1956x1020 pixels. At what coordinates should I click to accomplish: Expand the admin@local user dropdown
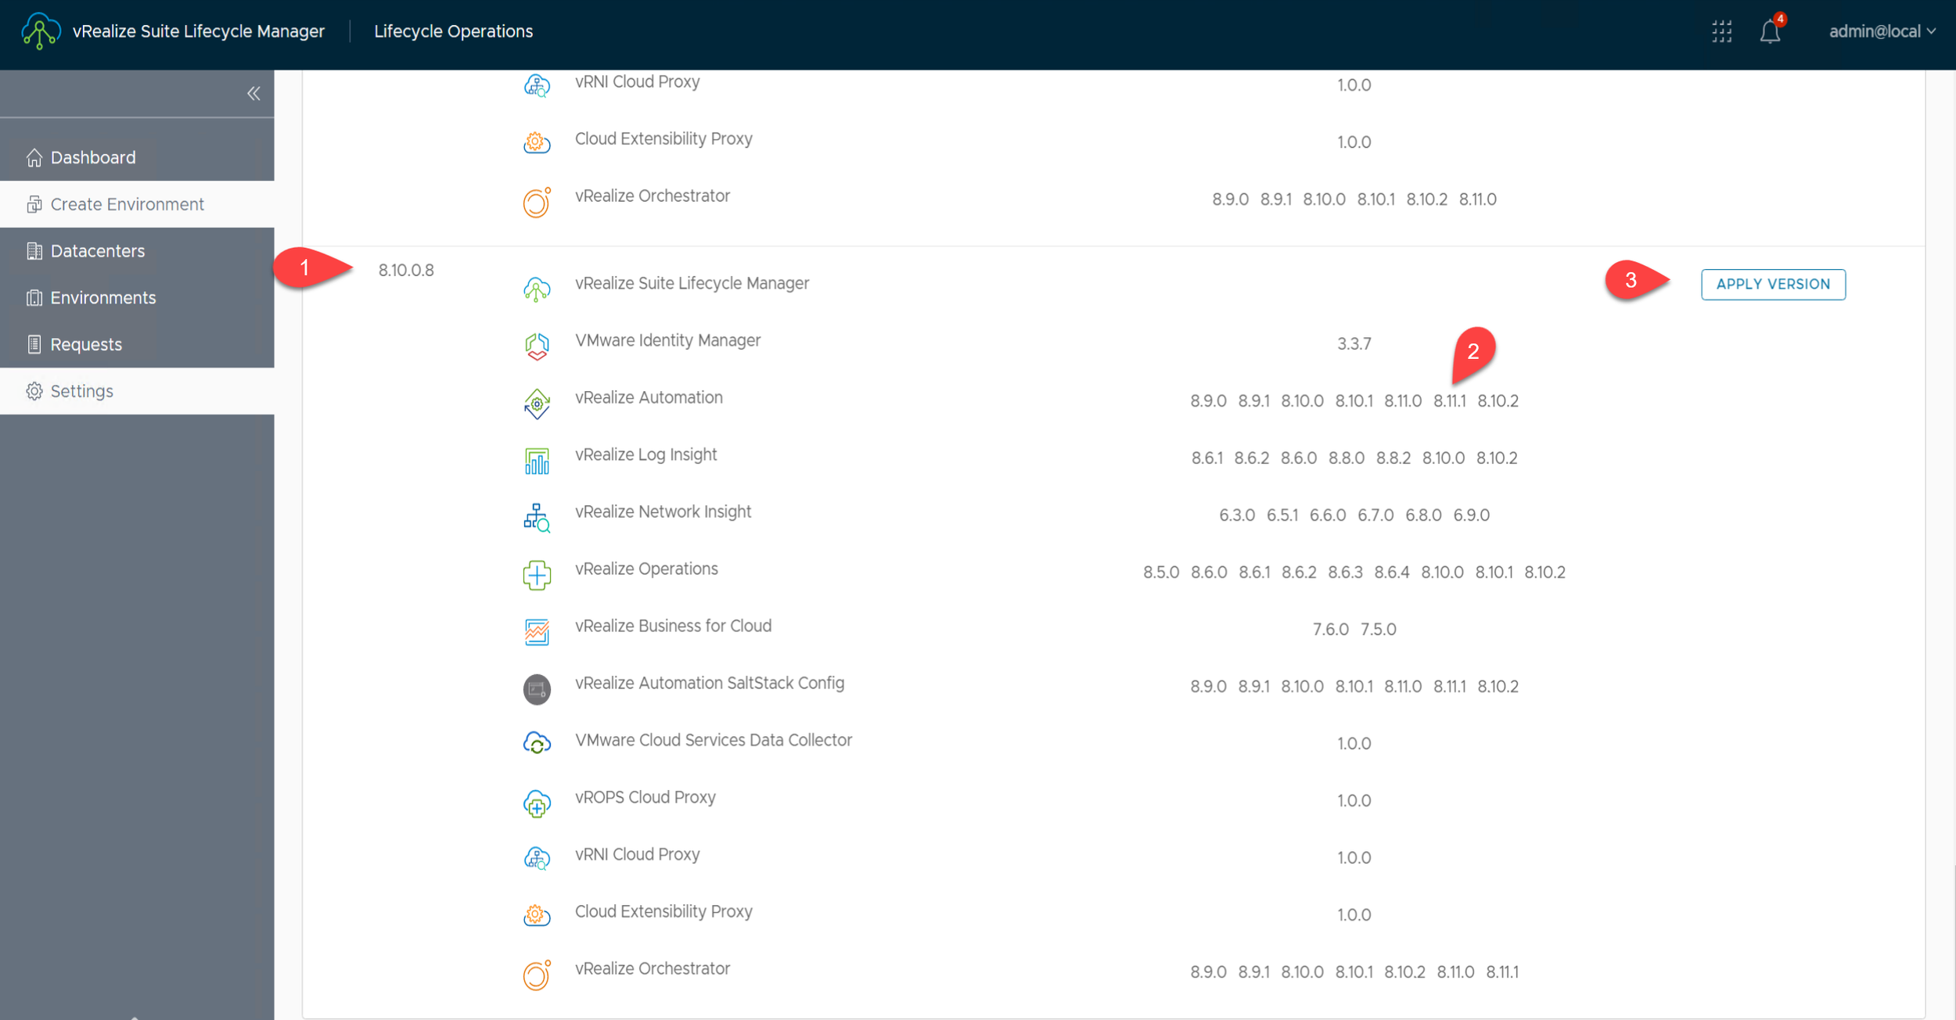point(1881,31)
